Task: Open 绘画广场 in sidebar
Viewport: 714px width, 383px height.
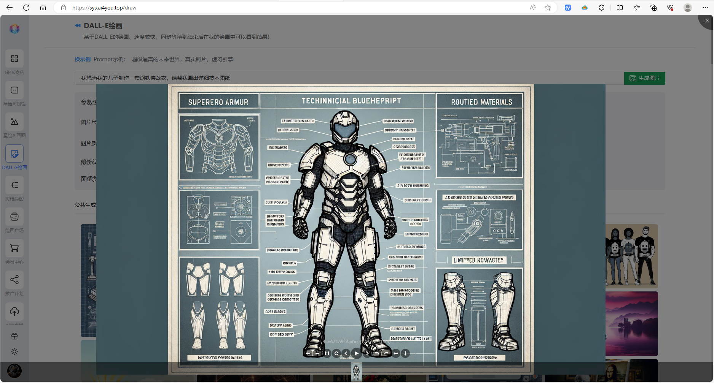Action: pos(14,220)
